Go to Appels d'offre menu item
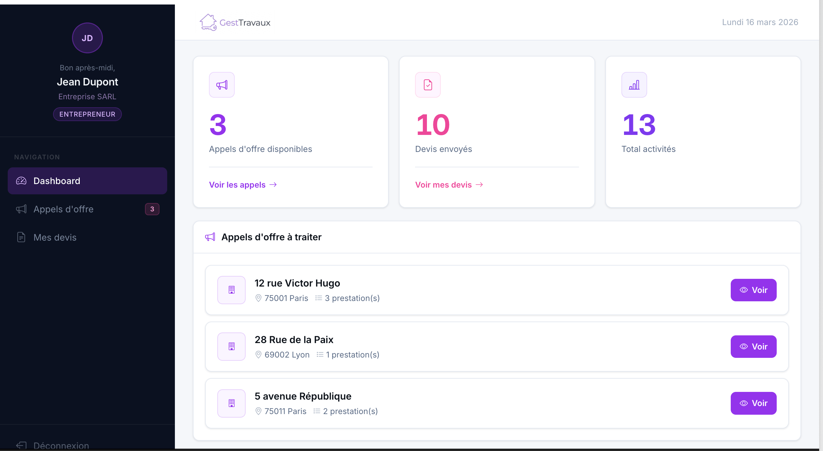The height and width of the screenshot is (451, 823). [64, 209]
